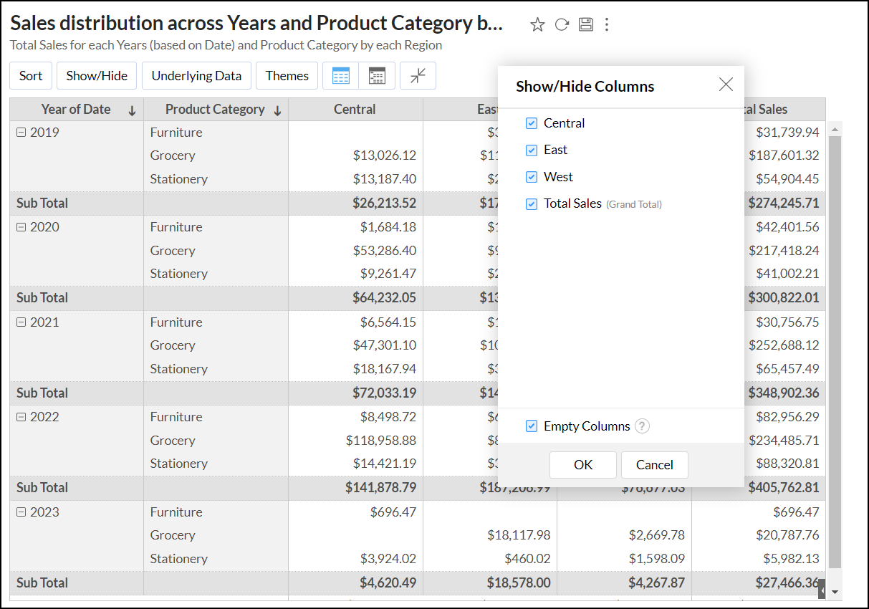Confirm column selection with OK button
This screenshot has height=609, width=869.
tap(583, 465)
